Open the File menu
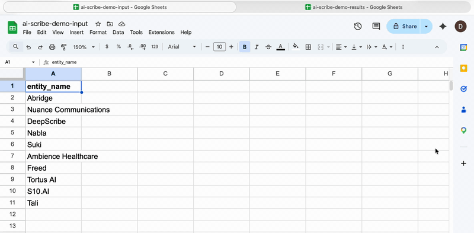Viewport: 474px width, 233px height. [27, 33]
